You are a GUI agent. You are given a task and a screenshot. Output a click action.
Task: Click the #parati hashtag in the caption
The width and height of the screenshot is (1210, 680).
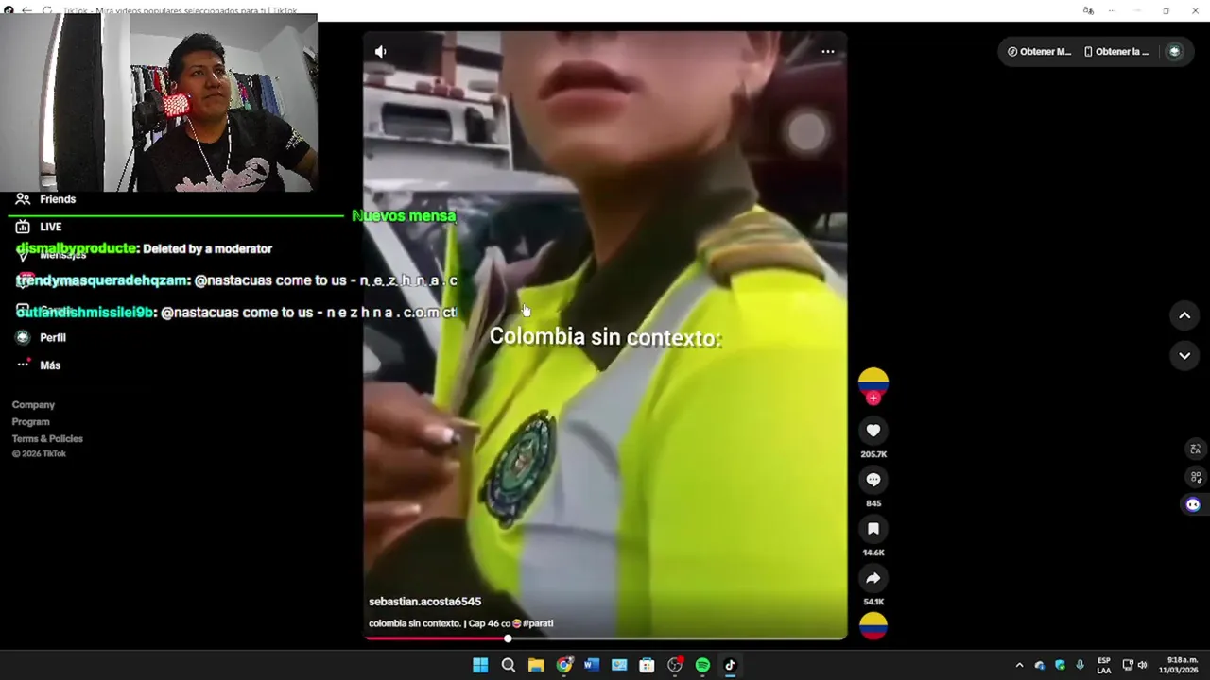(x=538, y=623)
